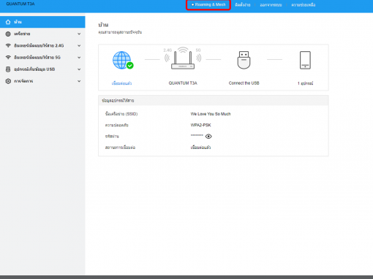Click the 5G band label beside router
Screen dimensions: 373x279
(198, 50)
